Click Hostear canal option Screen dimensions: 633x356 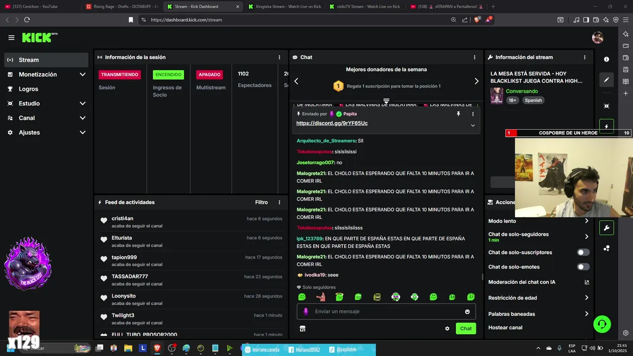coord(505,327)
